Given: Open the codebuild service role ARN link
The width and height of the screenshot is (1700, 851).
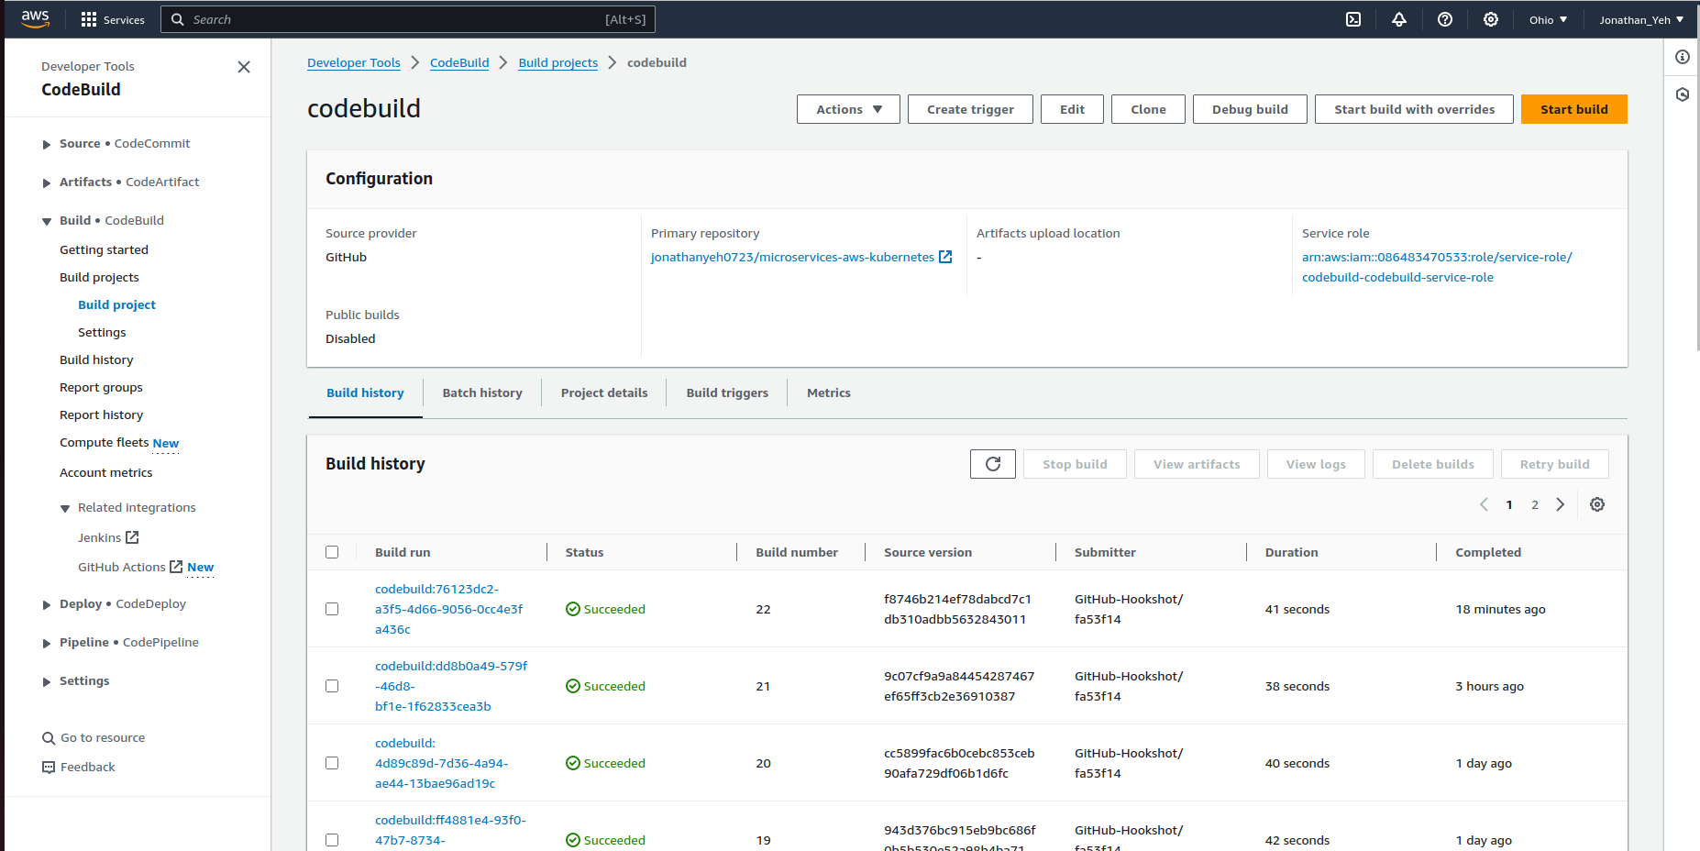Looking at the screenshot, I should coord(1437,267).
